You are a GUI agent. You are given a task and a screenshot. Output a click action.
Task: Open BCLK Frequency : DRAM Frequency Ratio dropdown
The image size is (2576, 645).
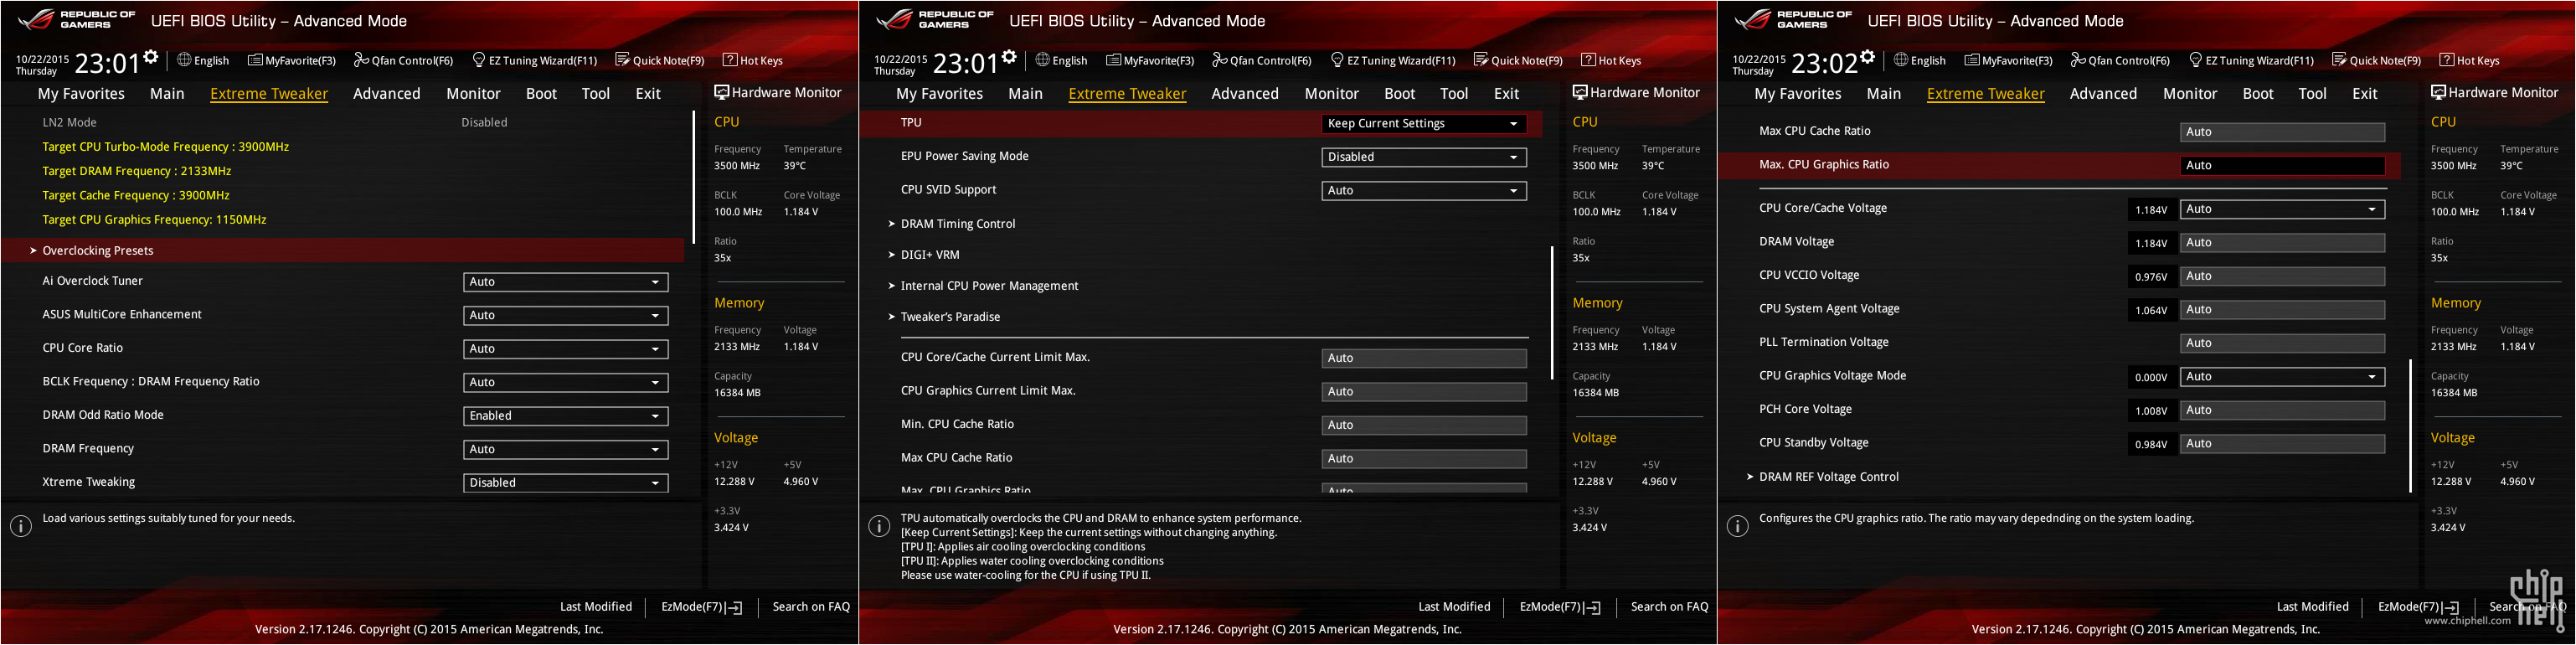click(x=566, y=382)
